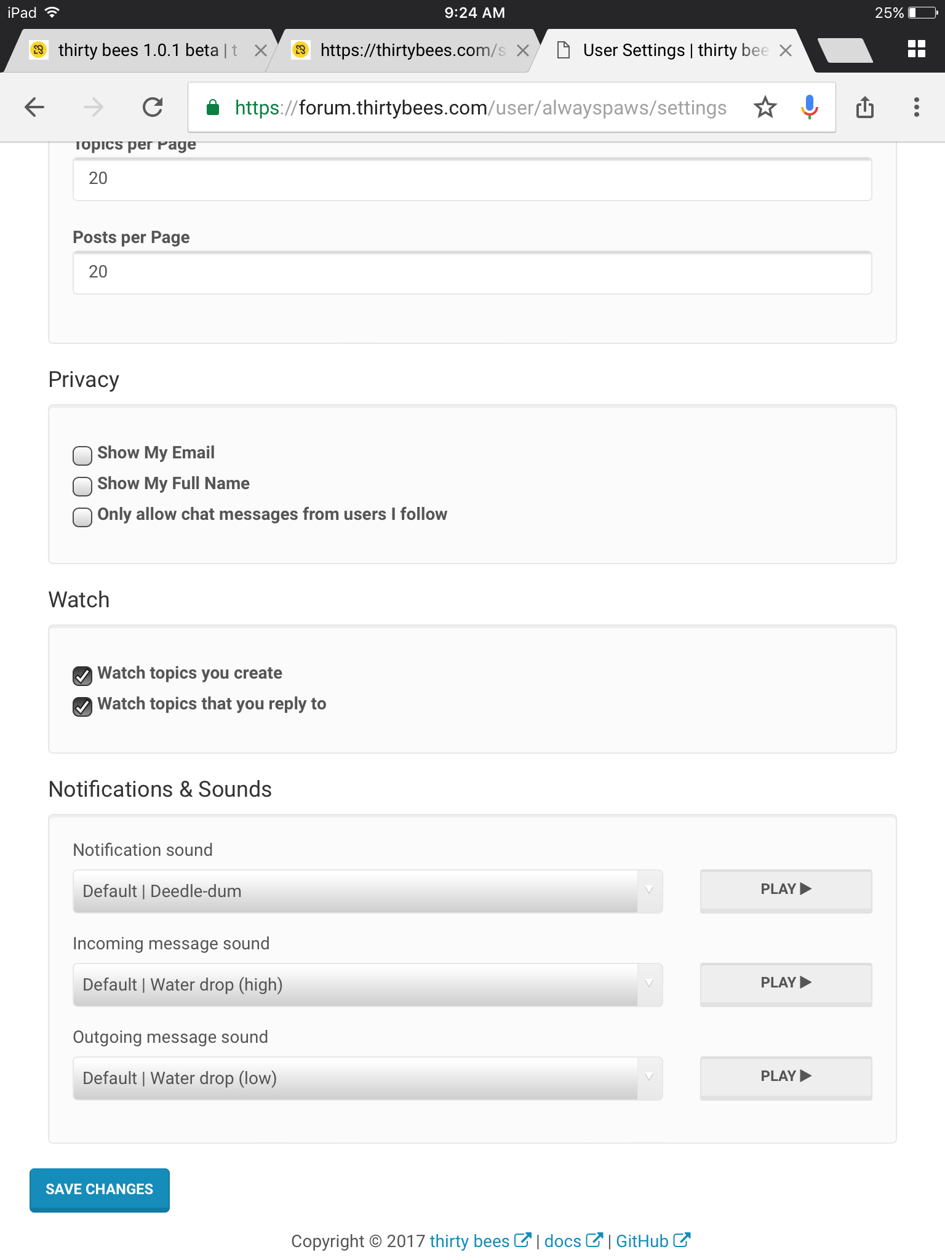Bookmark page with the star icon

pos(765,107)
